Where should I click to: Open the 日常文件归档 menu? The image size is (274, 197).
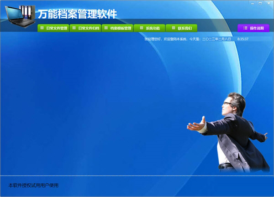pyautogui.click(x=85, y=28)
